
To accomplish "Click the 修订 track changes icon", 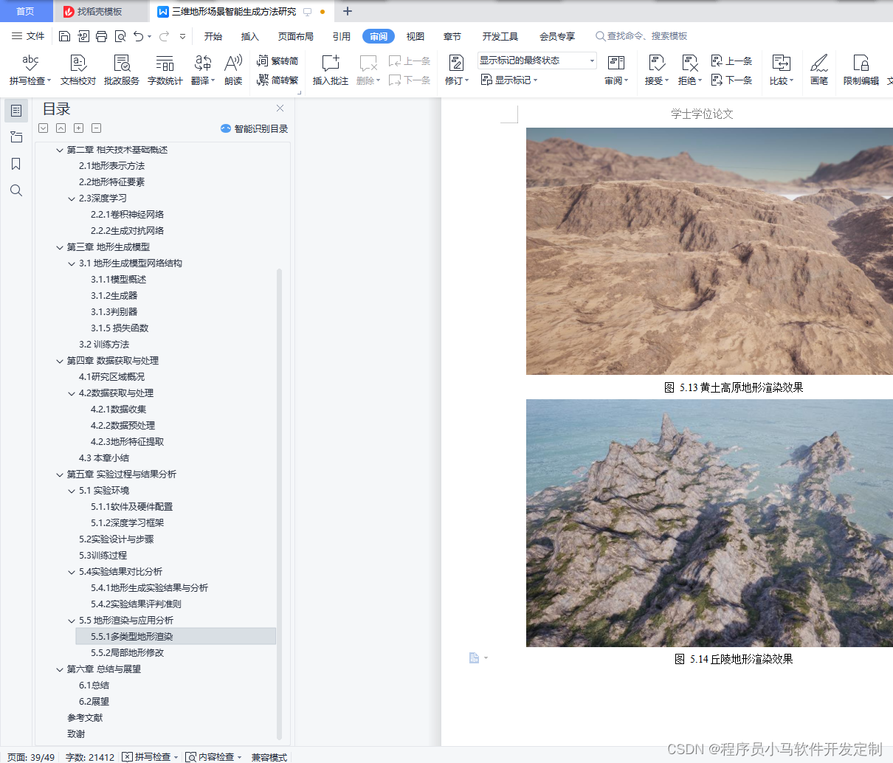I will point(456,63).
